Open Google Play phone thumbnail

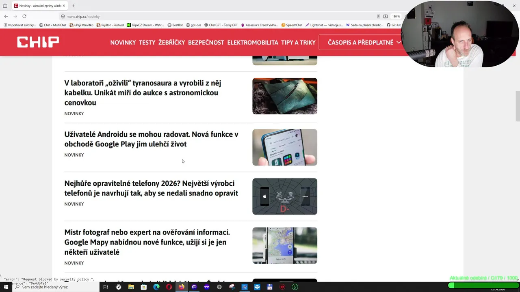coord(285,147)
